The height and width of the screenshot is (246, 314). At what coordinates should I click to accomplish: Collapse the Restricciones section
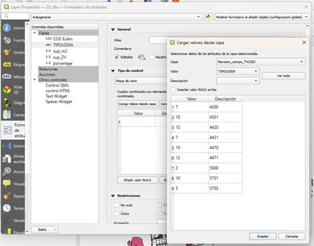pos(113,196)
